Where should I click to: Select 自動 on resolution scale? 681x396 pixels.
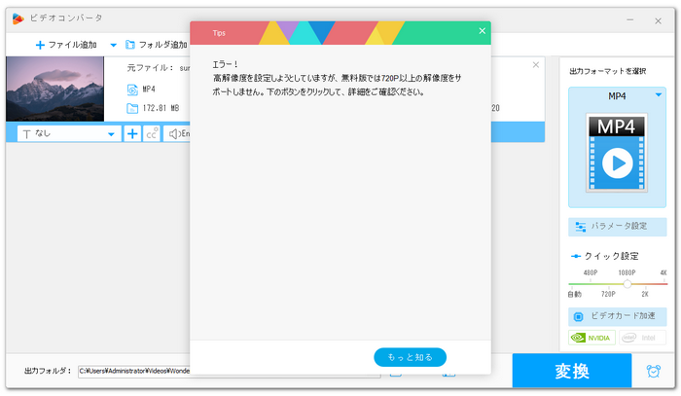pos(575,294)
